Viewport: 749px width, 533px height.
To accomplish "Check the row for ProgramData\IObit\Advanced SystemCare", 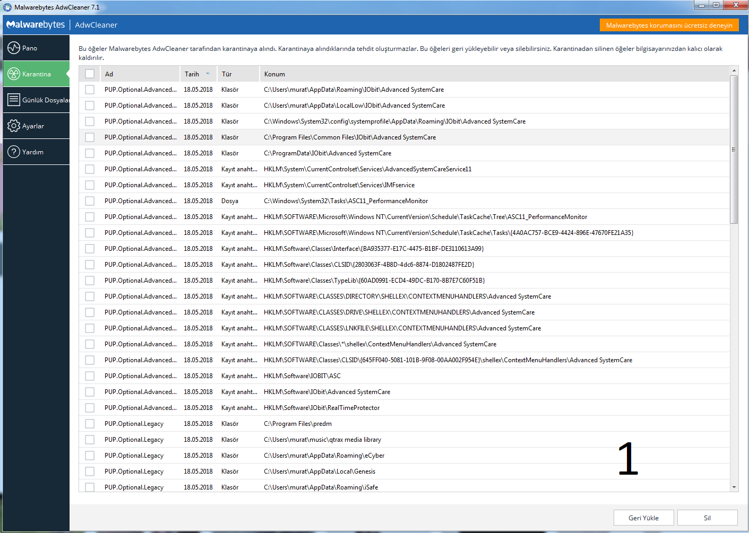I will pyautogui.click(x=90, y=153).
